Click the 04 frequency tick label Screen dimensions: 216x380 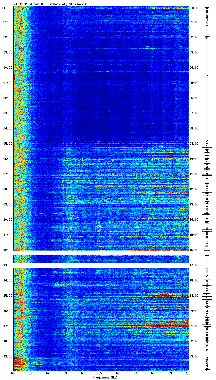[x=83, y=373]
